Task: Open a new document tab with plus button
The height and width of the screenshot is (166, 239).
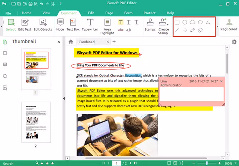Action: click(114, 42)
